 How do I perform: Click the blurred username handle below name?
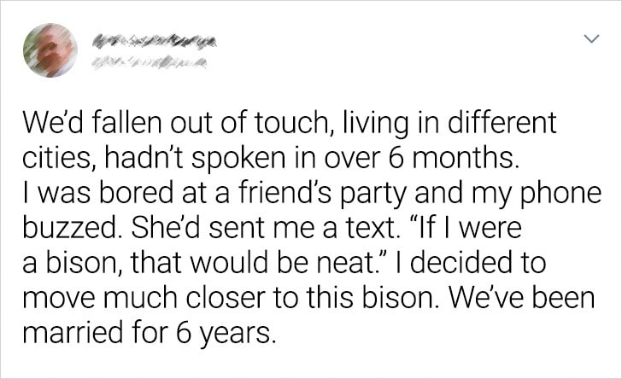[150, 62]
